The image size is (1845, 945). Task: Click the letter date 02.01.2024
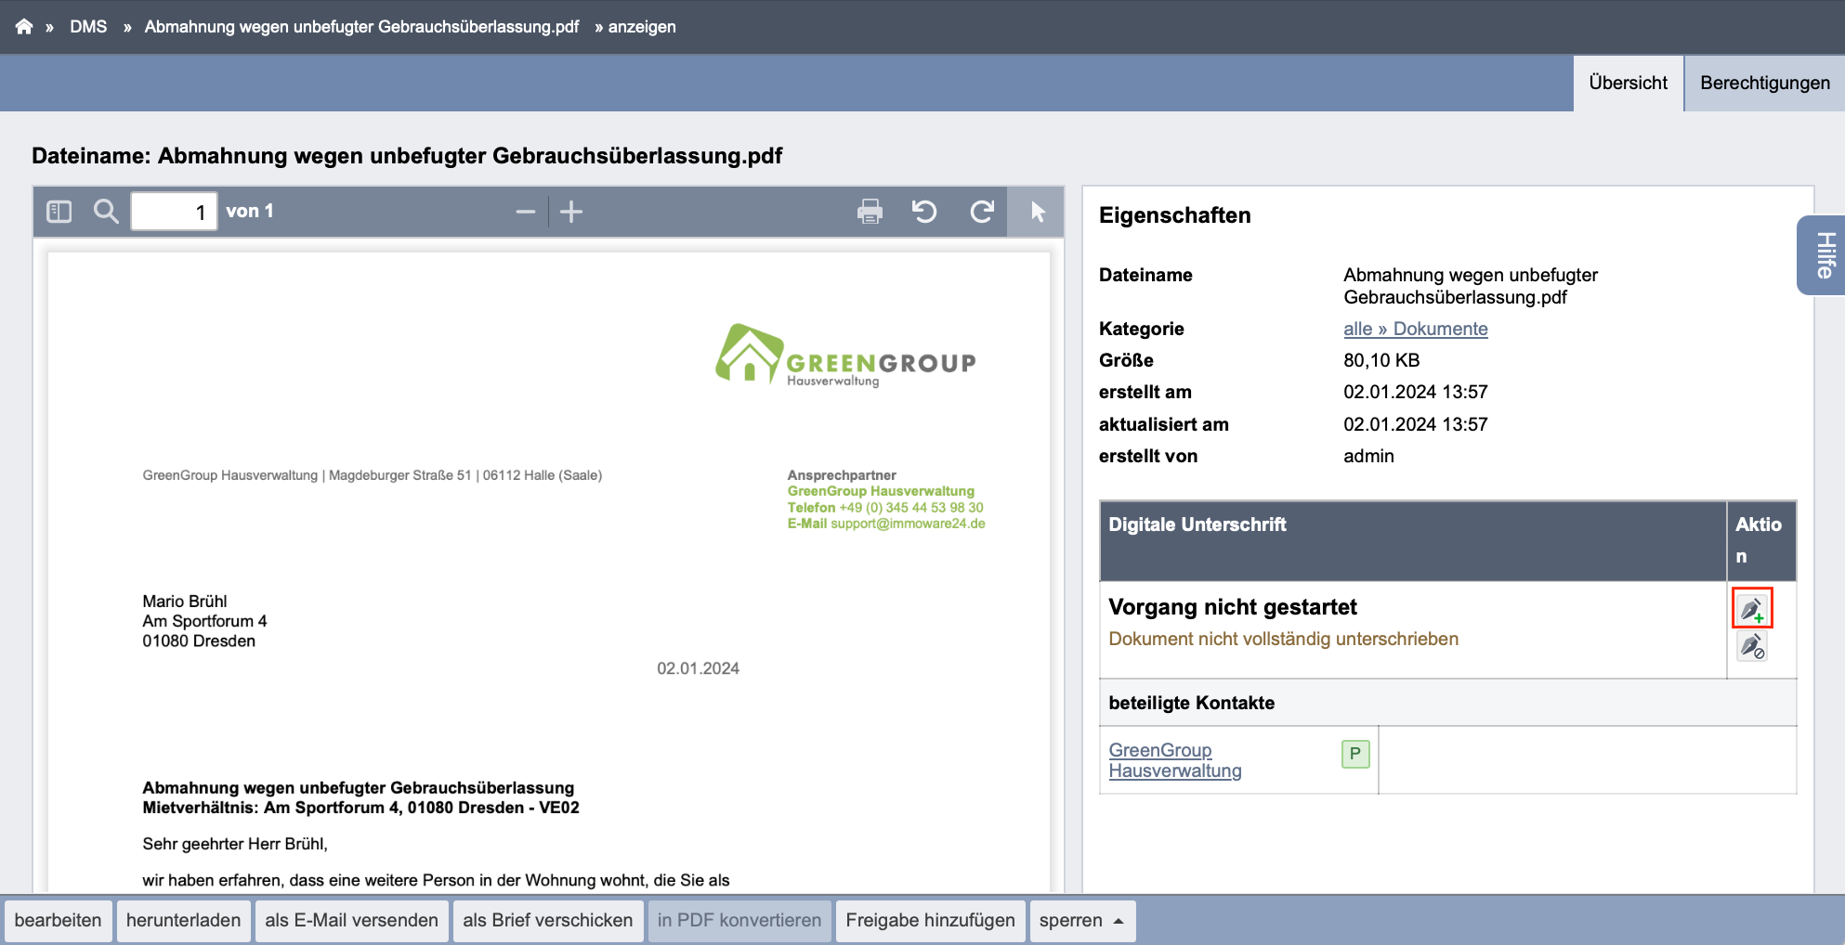(x=698, y=668)
